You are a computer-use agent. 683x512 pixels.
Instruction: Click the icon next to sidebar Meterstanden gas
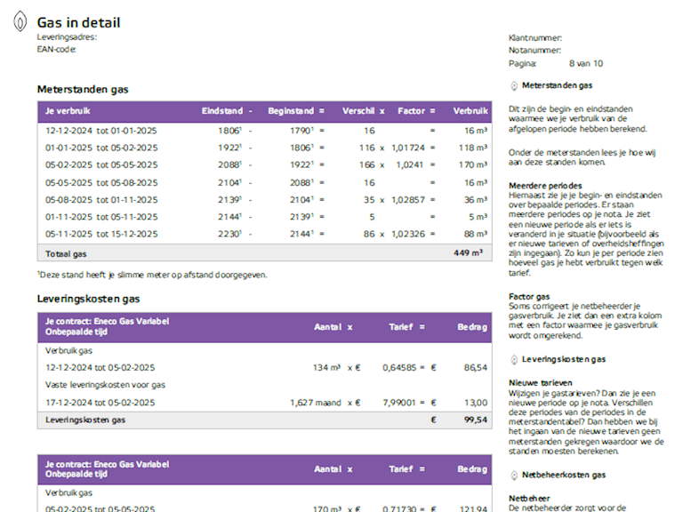click(x=514, y=86)
